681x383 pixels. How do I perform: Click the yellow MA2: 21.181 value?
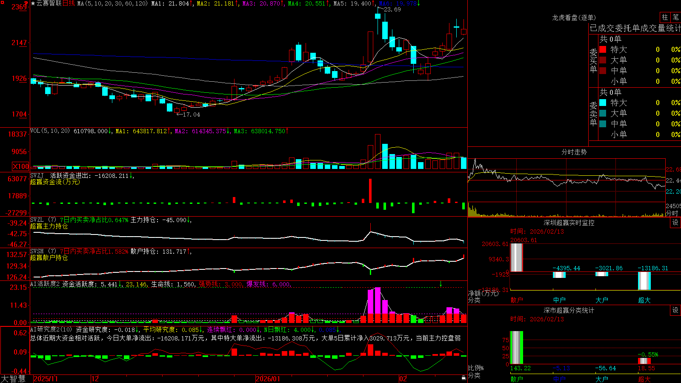[x=216, y=3]
